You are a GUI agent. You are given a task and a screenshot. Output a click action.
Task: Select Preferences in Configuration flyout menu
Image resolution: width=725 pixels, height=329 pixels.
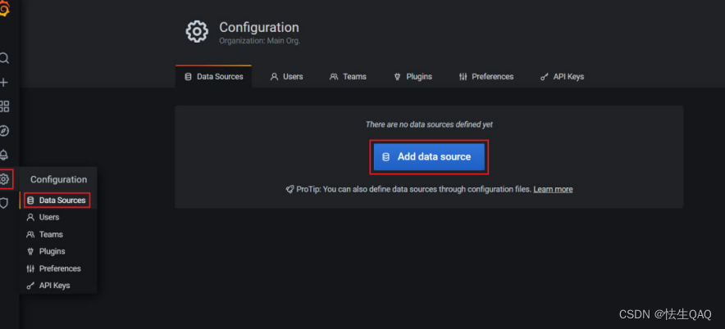point(57,268)
